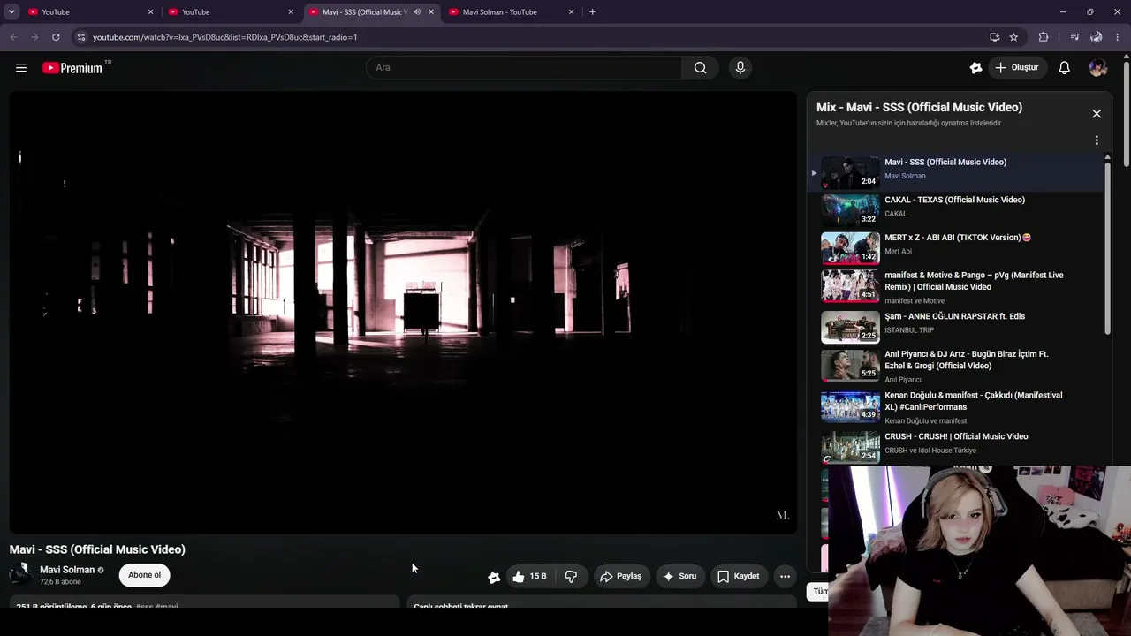Click the search magnifier button
The height and width of the screenshot is (636, 1131).
click(x=700, y=68)
